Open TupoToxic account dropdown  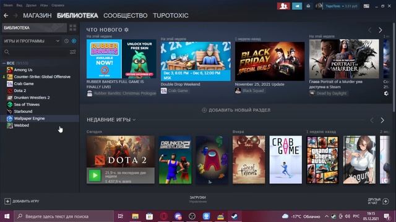point(341,6)
